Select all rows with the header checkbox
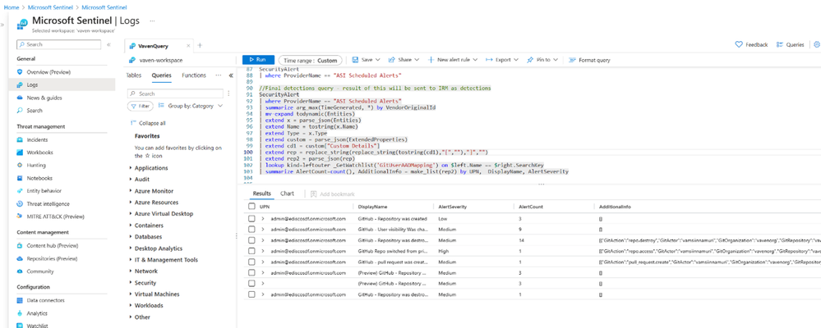The height and width of the screenshot is (328, 821). pos(251,207)
